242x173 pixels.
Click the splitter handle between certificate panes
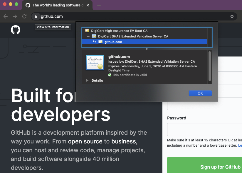147,49
